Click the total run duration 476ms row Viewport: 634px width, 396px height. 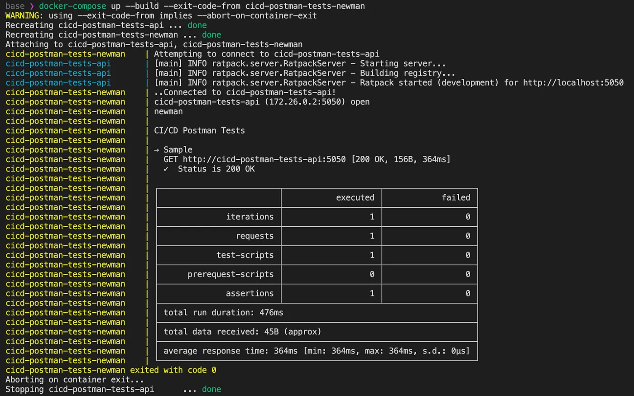point(223,313)
